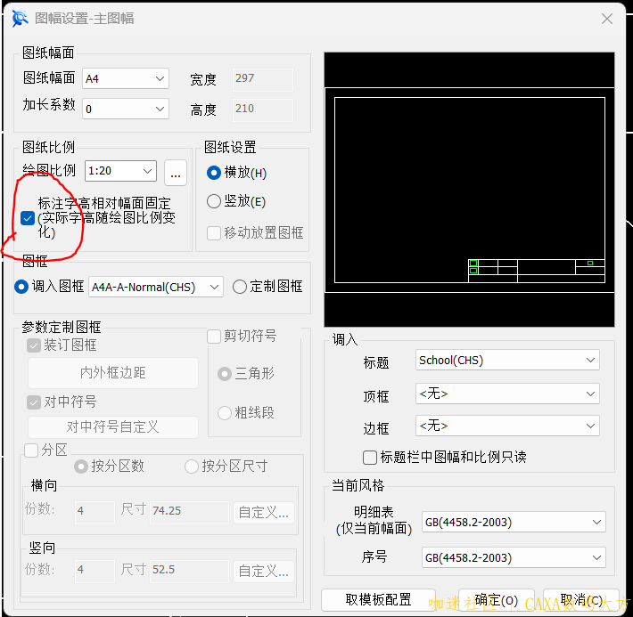Toggle 标注字高相对幅面固定 checkbox
This screenshot has width=633, height=617.
(28, 218)
